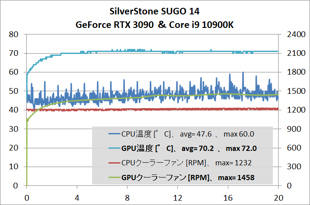This screenshot has width=310, height=205.
Task: Click the blue CPU温度 legend line swatch
Action: [114, 134]
